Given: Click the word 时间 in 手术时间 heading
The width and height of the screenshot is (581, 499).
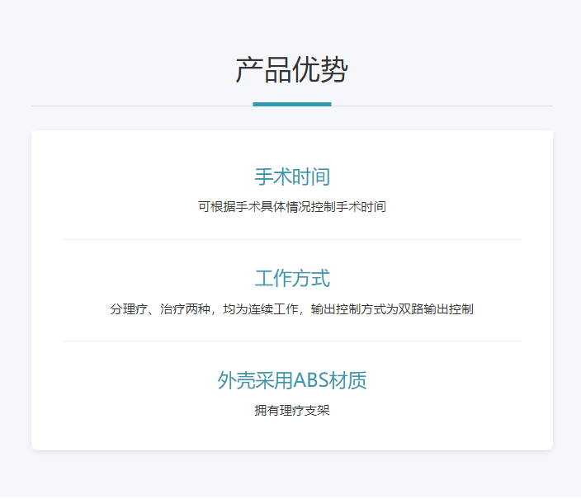Looking at the screenshot, I should (311, 177).
